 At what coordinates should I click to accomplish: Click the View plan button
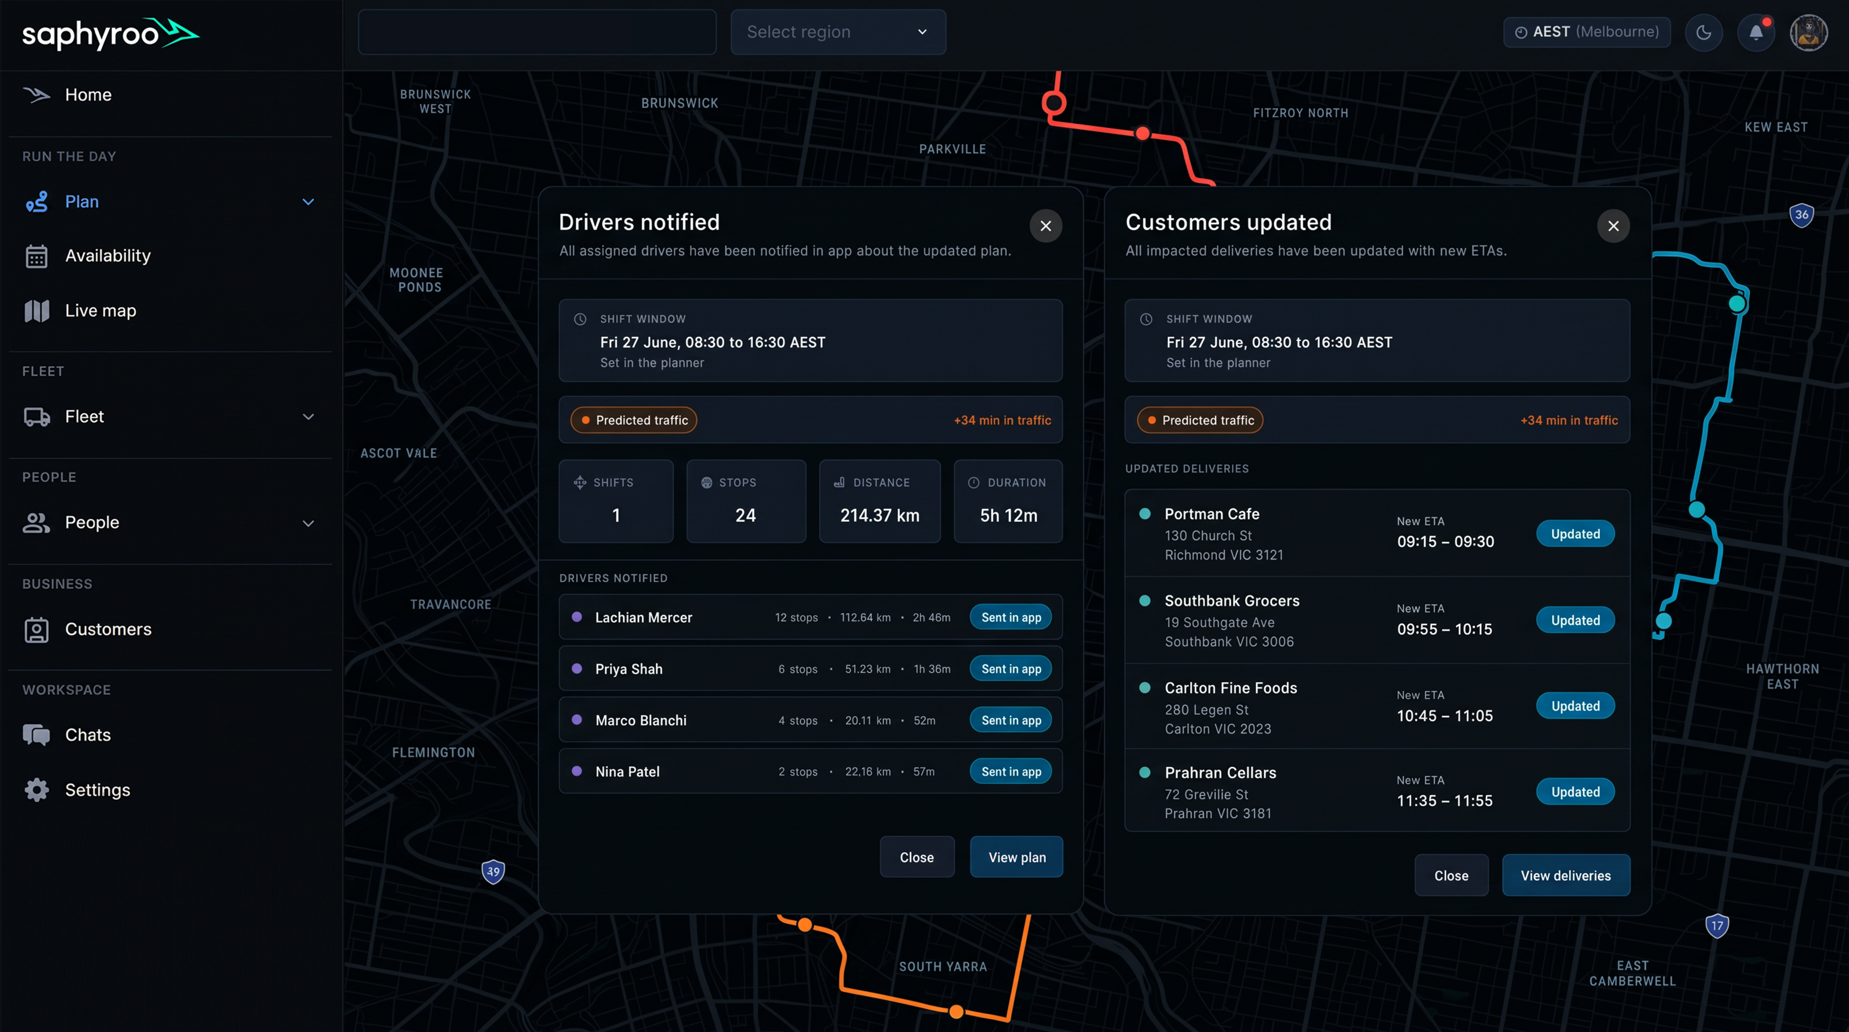pos(1016,857)
